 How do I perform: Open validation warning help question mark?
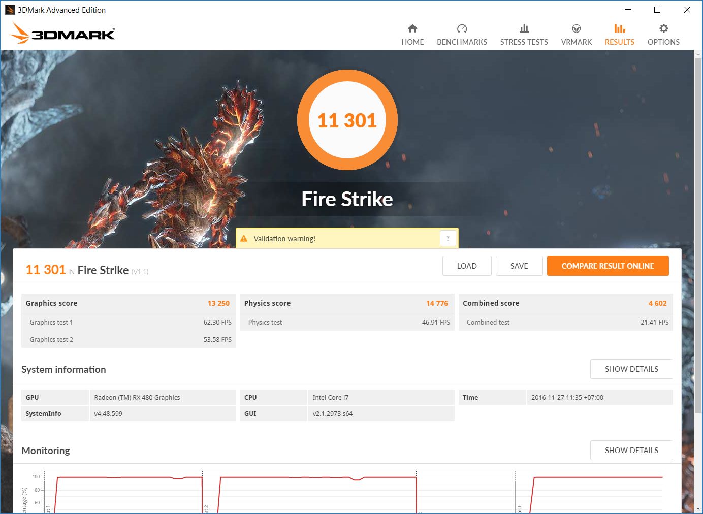pos(448,238)
